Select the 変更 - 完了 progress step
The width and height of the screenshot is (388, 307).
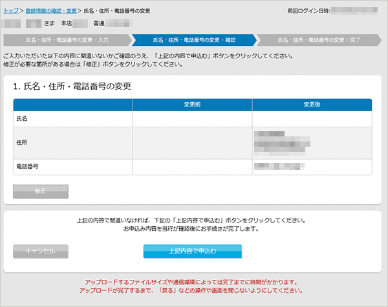click(319, 40)
